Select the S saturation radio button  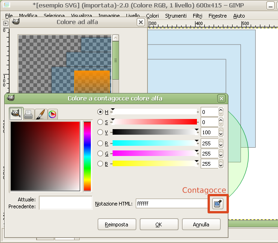tap(100, 122)
